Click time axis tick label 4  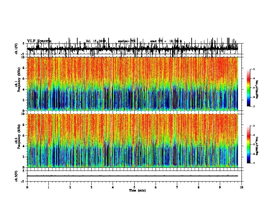click(x=113, y=187)
